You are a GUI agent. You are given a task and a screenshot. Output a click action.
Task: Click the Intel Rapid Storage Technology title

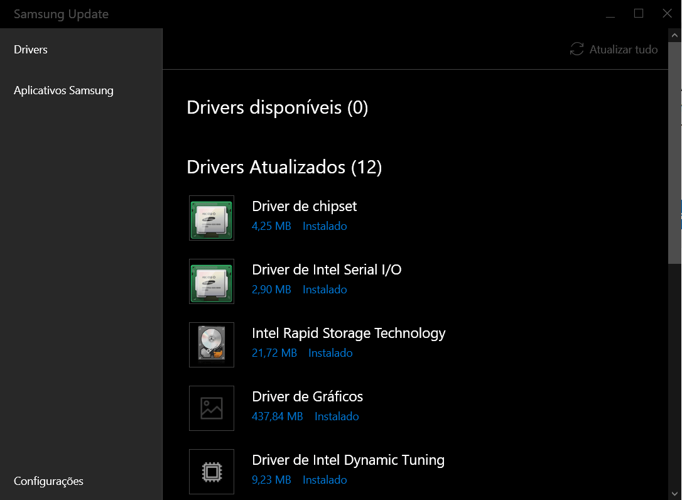coord(349,334)
